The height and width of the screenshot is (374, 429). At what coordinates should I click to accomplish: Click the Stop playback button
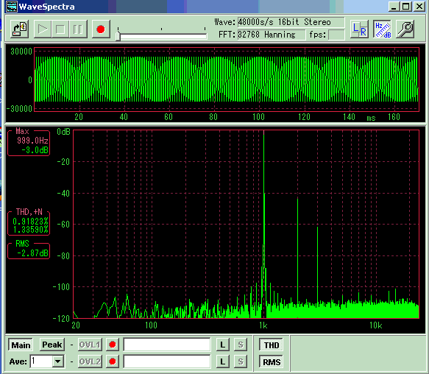pos(60,29)
